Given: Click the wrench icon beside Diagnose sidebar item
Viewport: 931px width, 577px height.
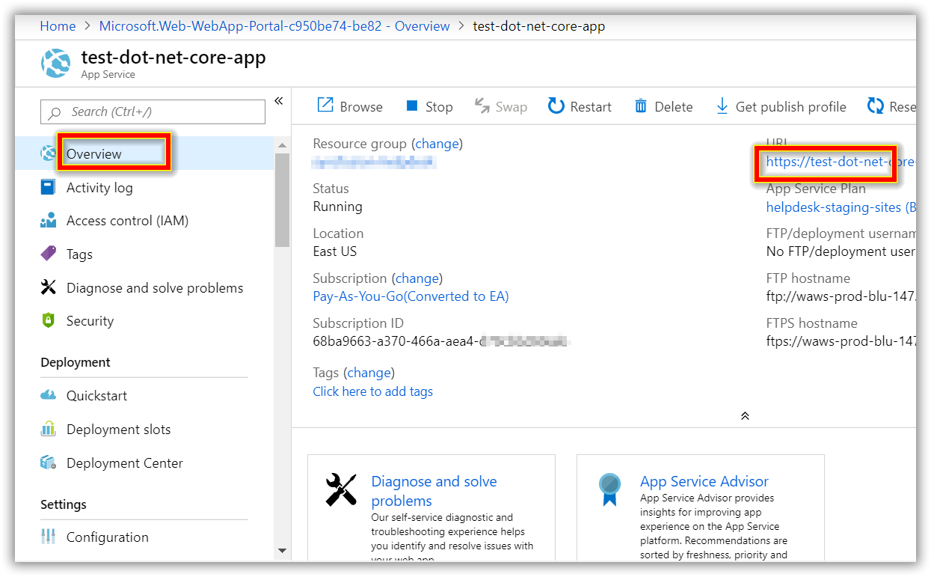Looking at the screenshot, I should coord(48,287).
